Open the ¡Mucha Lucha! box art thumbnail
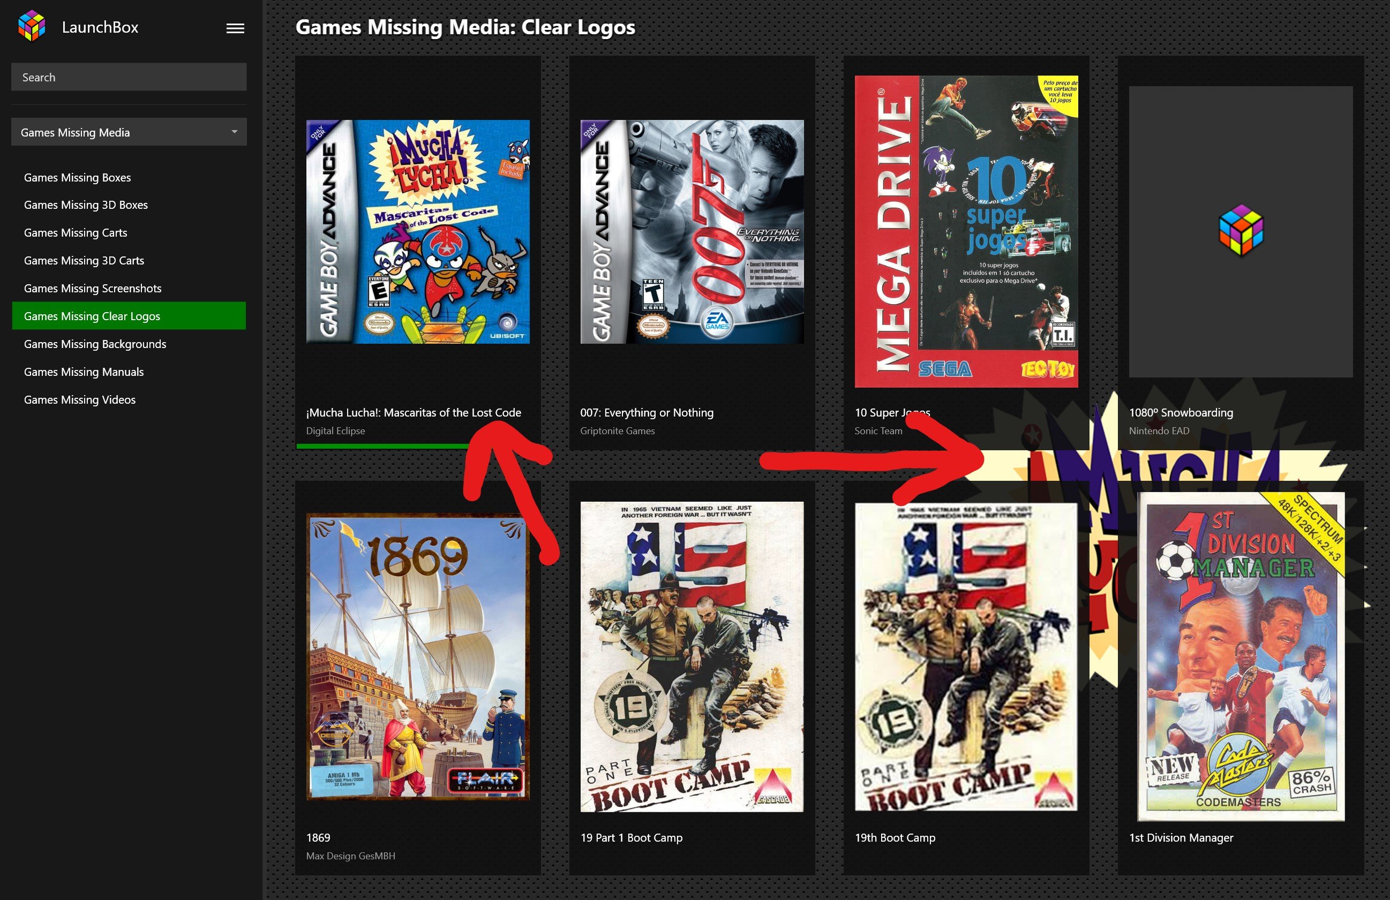Image resolution: width=1390 pixels, height=900 pixels. [418, 232]
